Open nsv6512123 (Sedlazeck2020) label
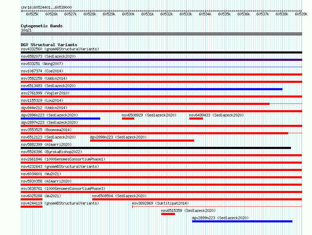The height and width of the screenshot is (235, 312). point(48,137)
